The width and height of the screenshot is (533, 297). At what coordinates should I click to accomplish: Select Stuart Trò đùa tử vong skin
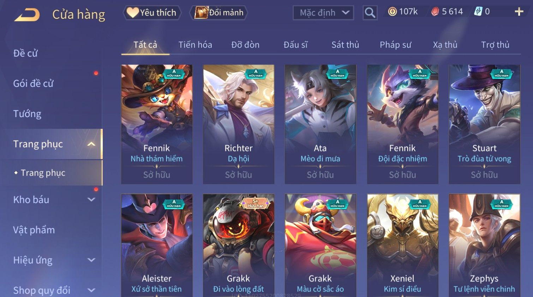(484, 124)
